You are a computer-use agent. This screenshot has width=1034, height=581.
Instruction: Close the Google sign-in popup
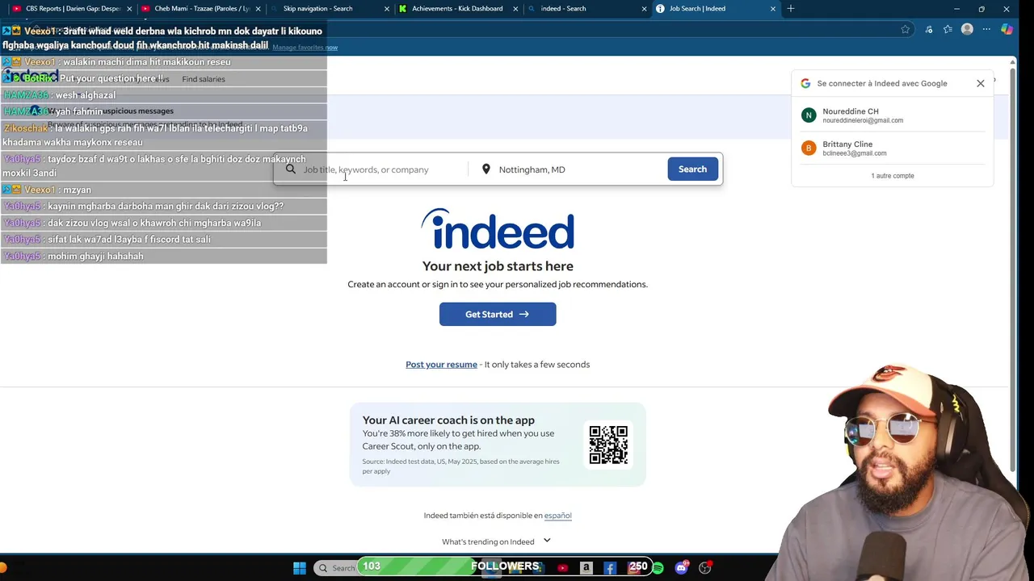(981, 83)
